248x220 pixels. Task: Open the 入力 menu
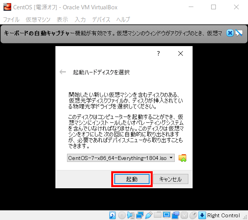click(x=80, y=20)
